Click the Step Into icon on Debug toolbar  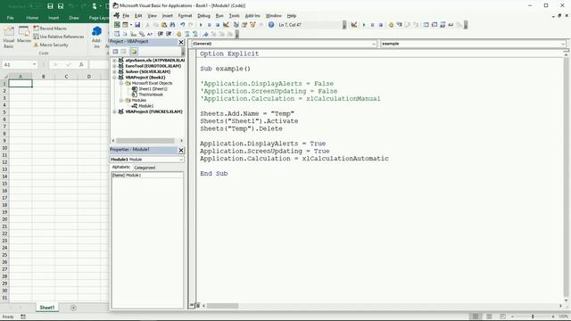click(x=400, y=25)
